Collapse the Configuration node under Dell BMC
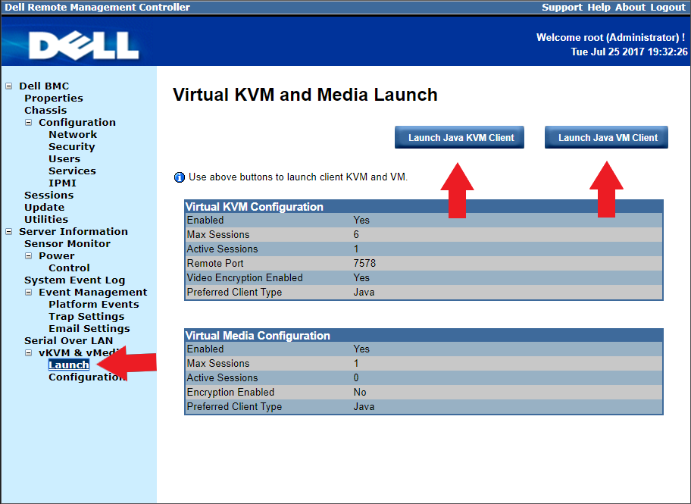 [x=29, y=123]
